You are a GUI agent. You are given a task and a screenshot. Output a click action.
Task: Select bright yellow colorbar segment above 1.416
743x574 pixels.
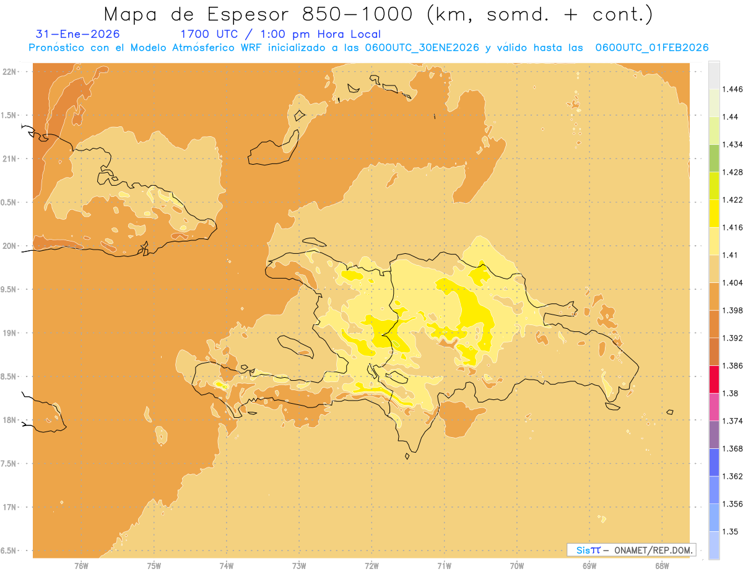point(714,213)
